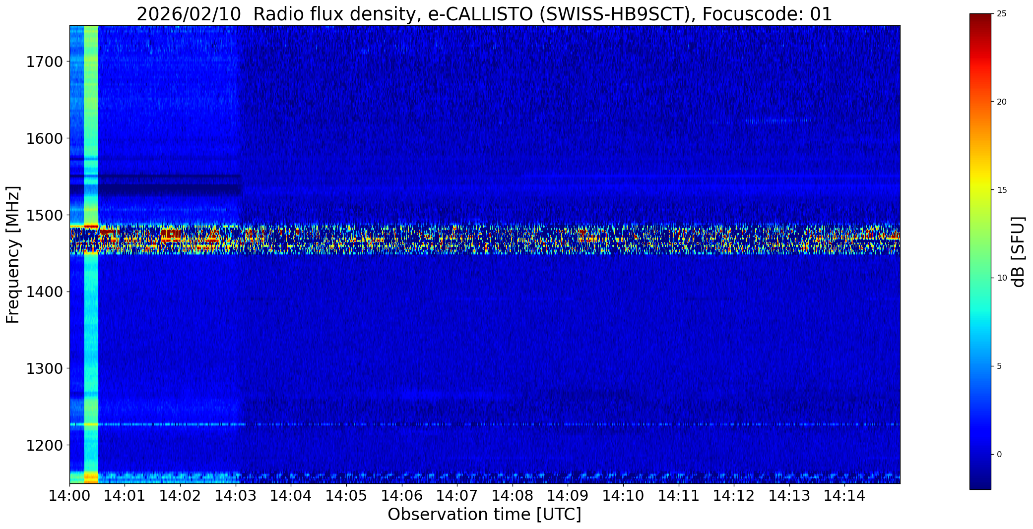This screenshot has width=1033, height=529.
Task: Click the 14:02 time tick label
Action: pos(180,495)
